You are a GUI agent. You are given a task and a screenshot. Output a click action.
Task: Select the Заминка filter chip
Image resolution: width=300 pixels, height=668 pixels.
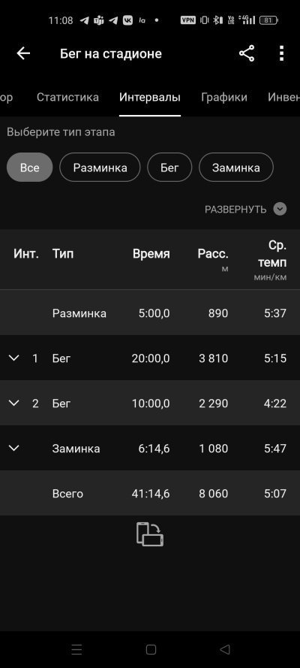(x=236, y=168)
